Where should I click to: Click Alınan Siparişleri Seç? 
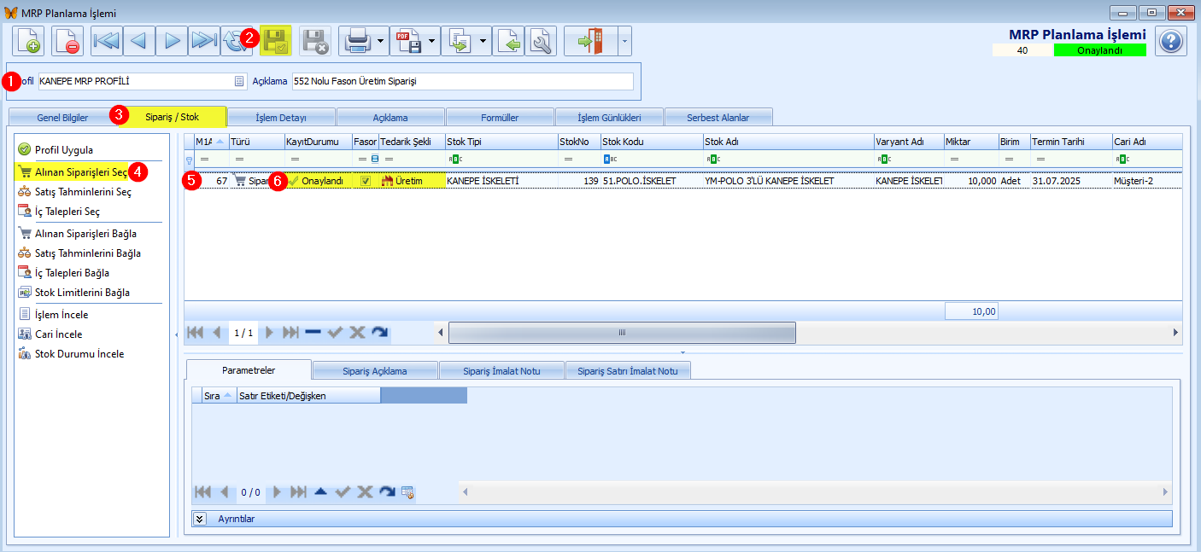tap(81, 171)
